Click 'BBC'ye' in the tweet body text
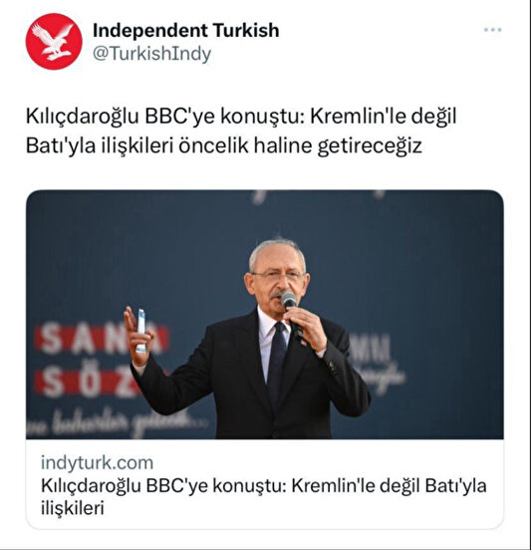Viewport: 531px width, 550px height. 180,117
